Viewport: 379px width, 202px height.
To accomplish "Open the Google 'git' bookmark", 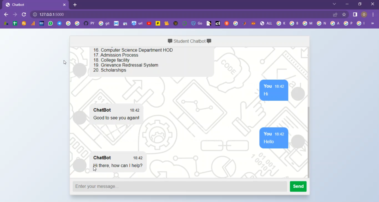I will 104,23.
